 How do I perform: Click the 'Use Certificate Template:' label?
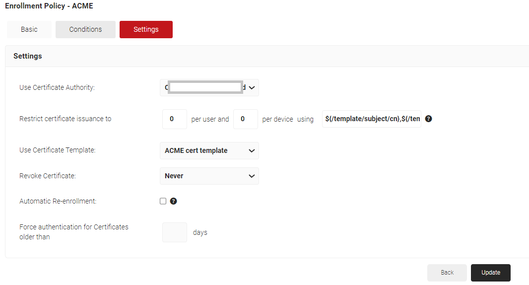point(57,150)
